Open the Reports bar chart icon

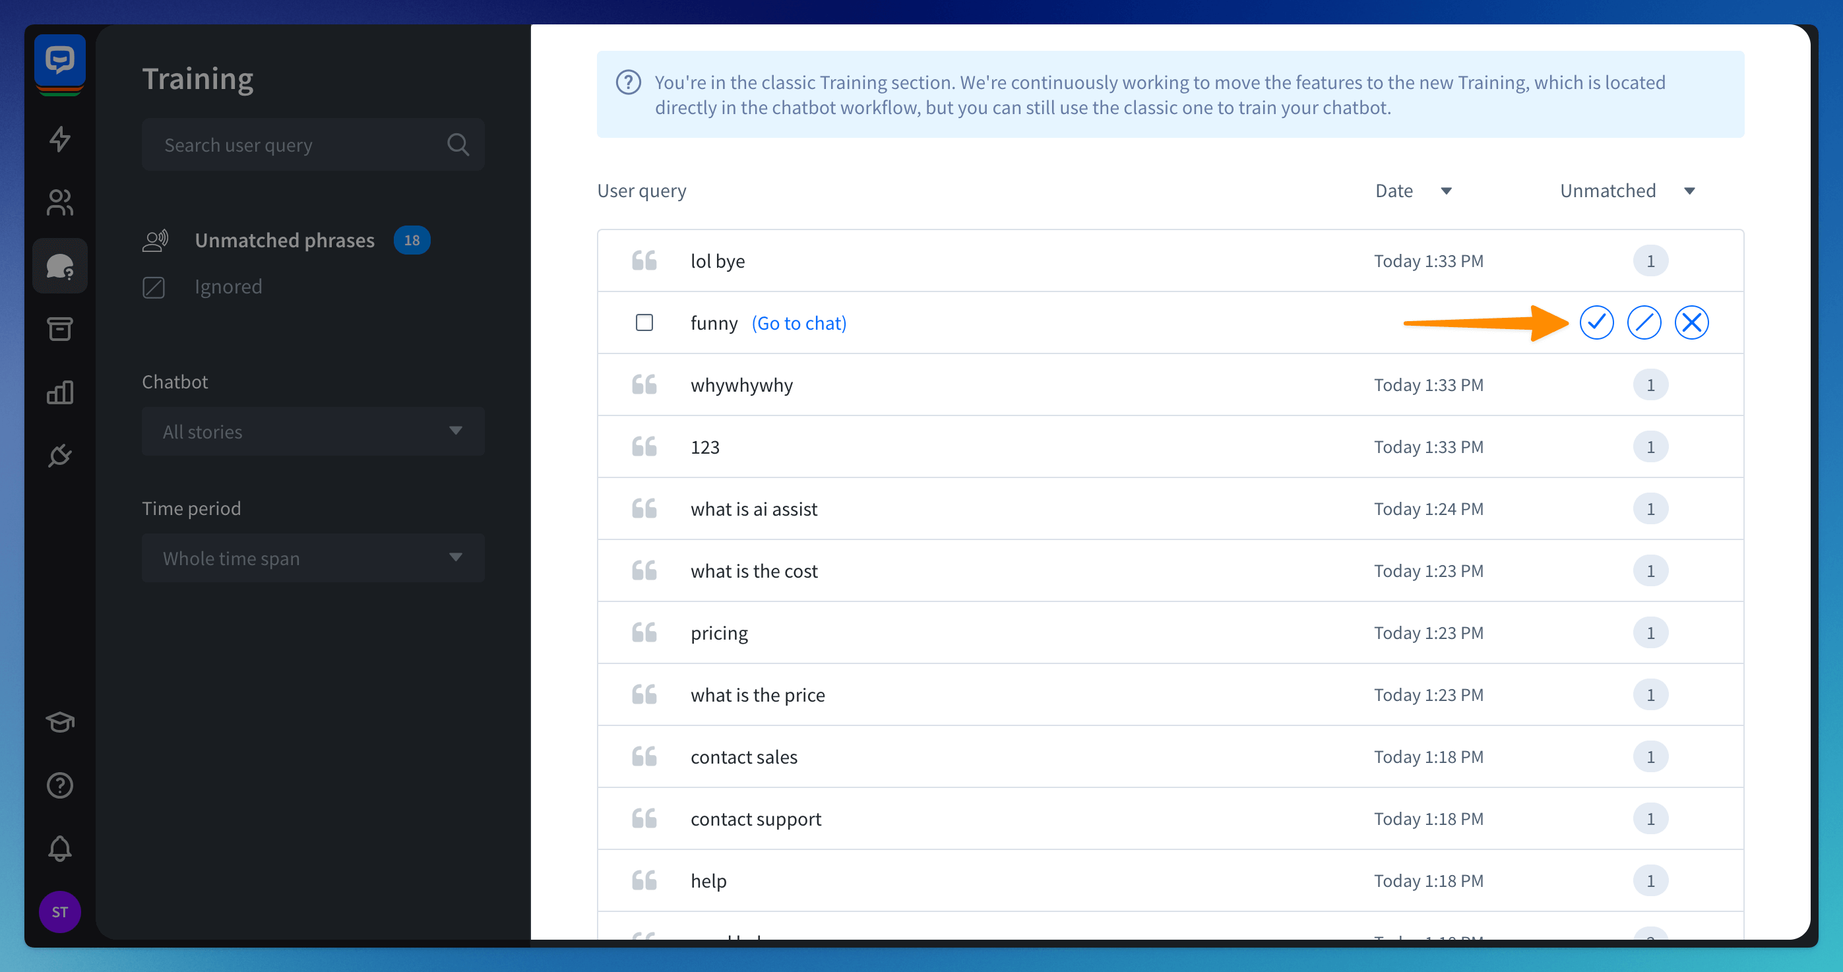click(60, 392)
